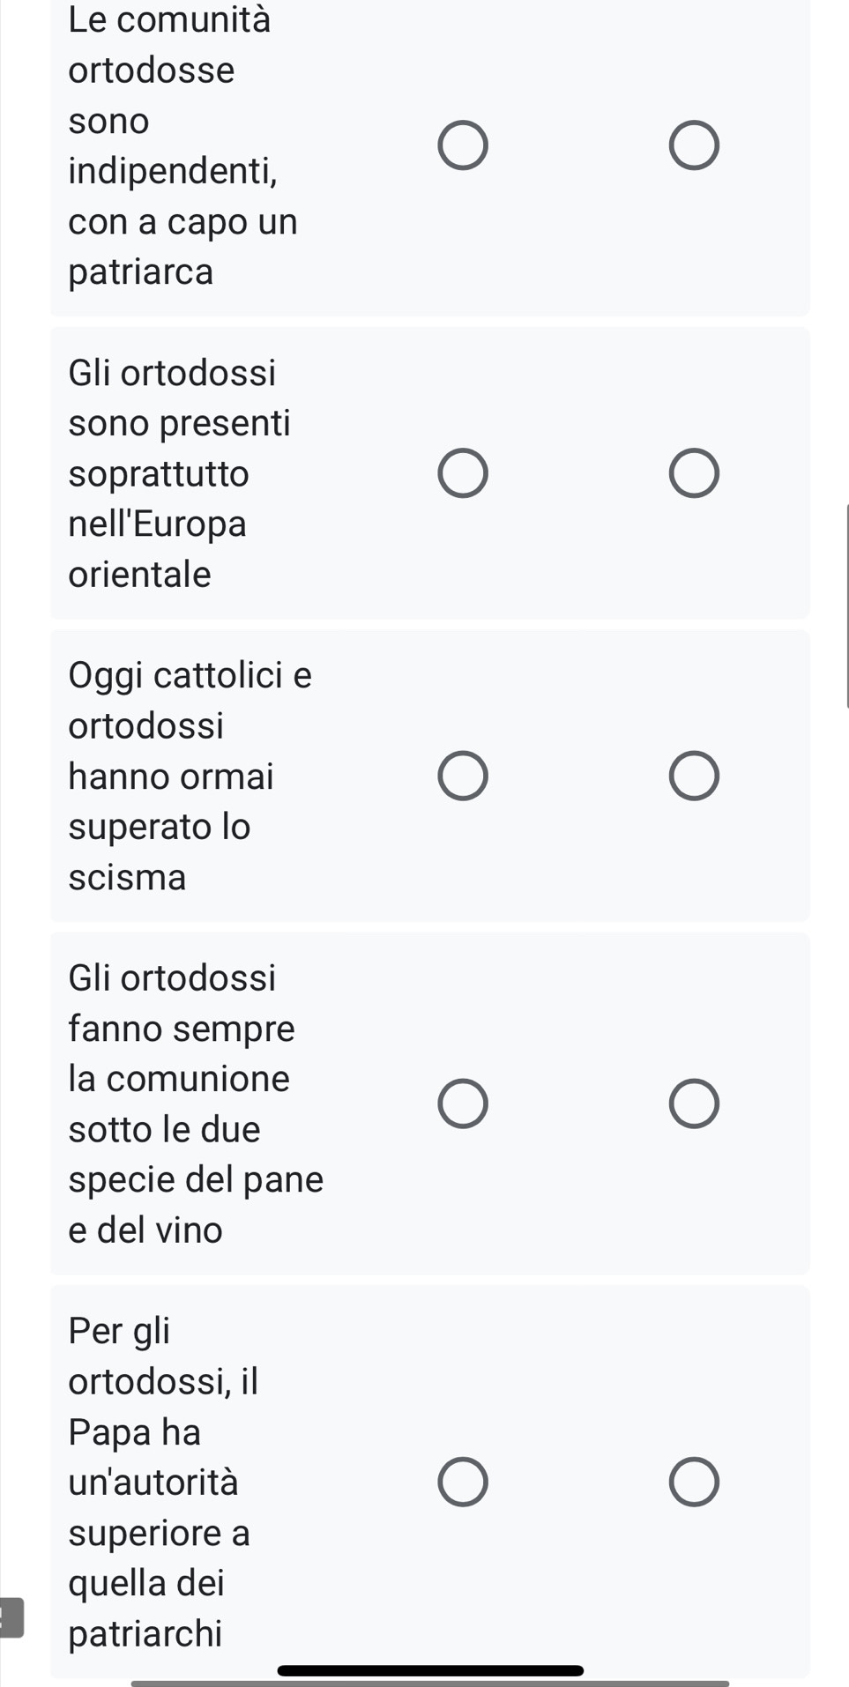Click the statement 'Gli ortodossi sono presenti soprattutto'
This screenshot has width=849, height=1687.
pyautogui.click(x=180, y=473)
